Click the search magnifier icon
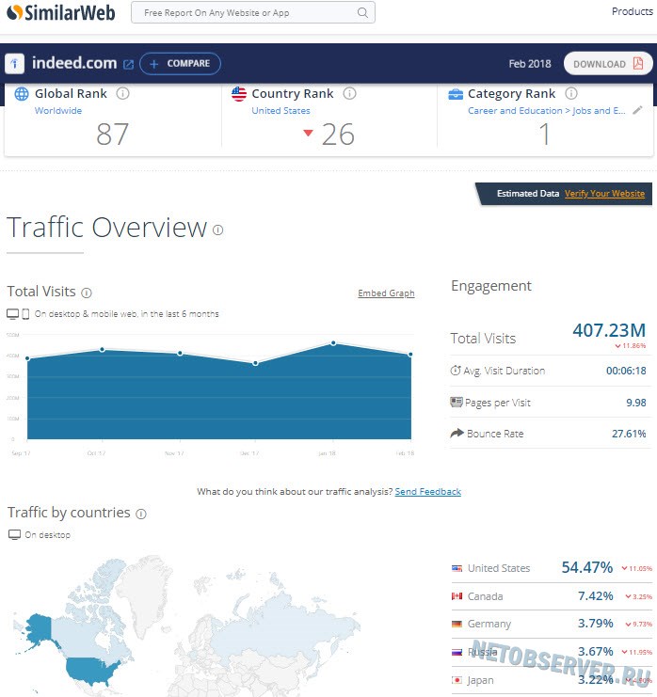 pos(362,12)
